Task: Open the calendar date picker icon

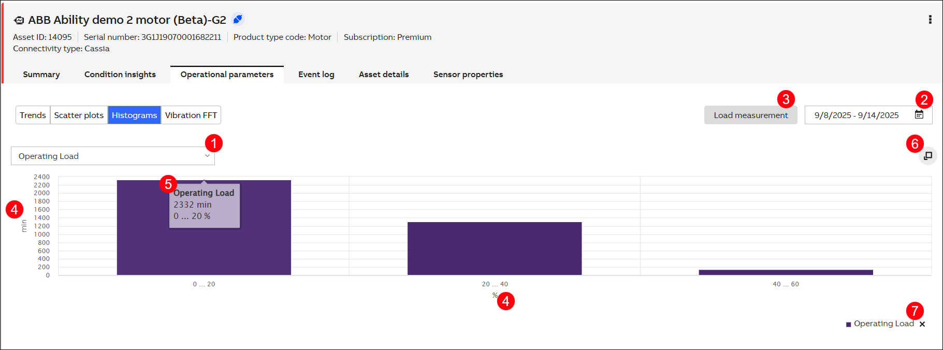Action: click(x=919, y=114)
